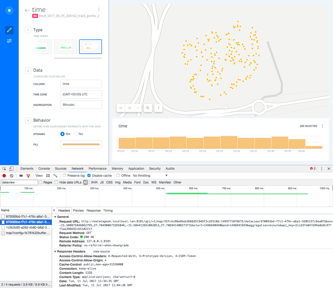Open the Preview tab of the request

[78, 211]
